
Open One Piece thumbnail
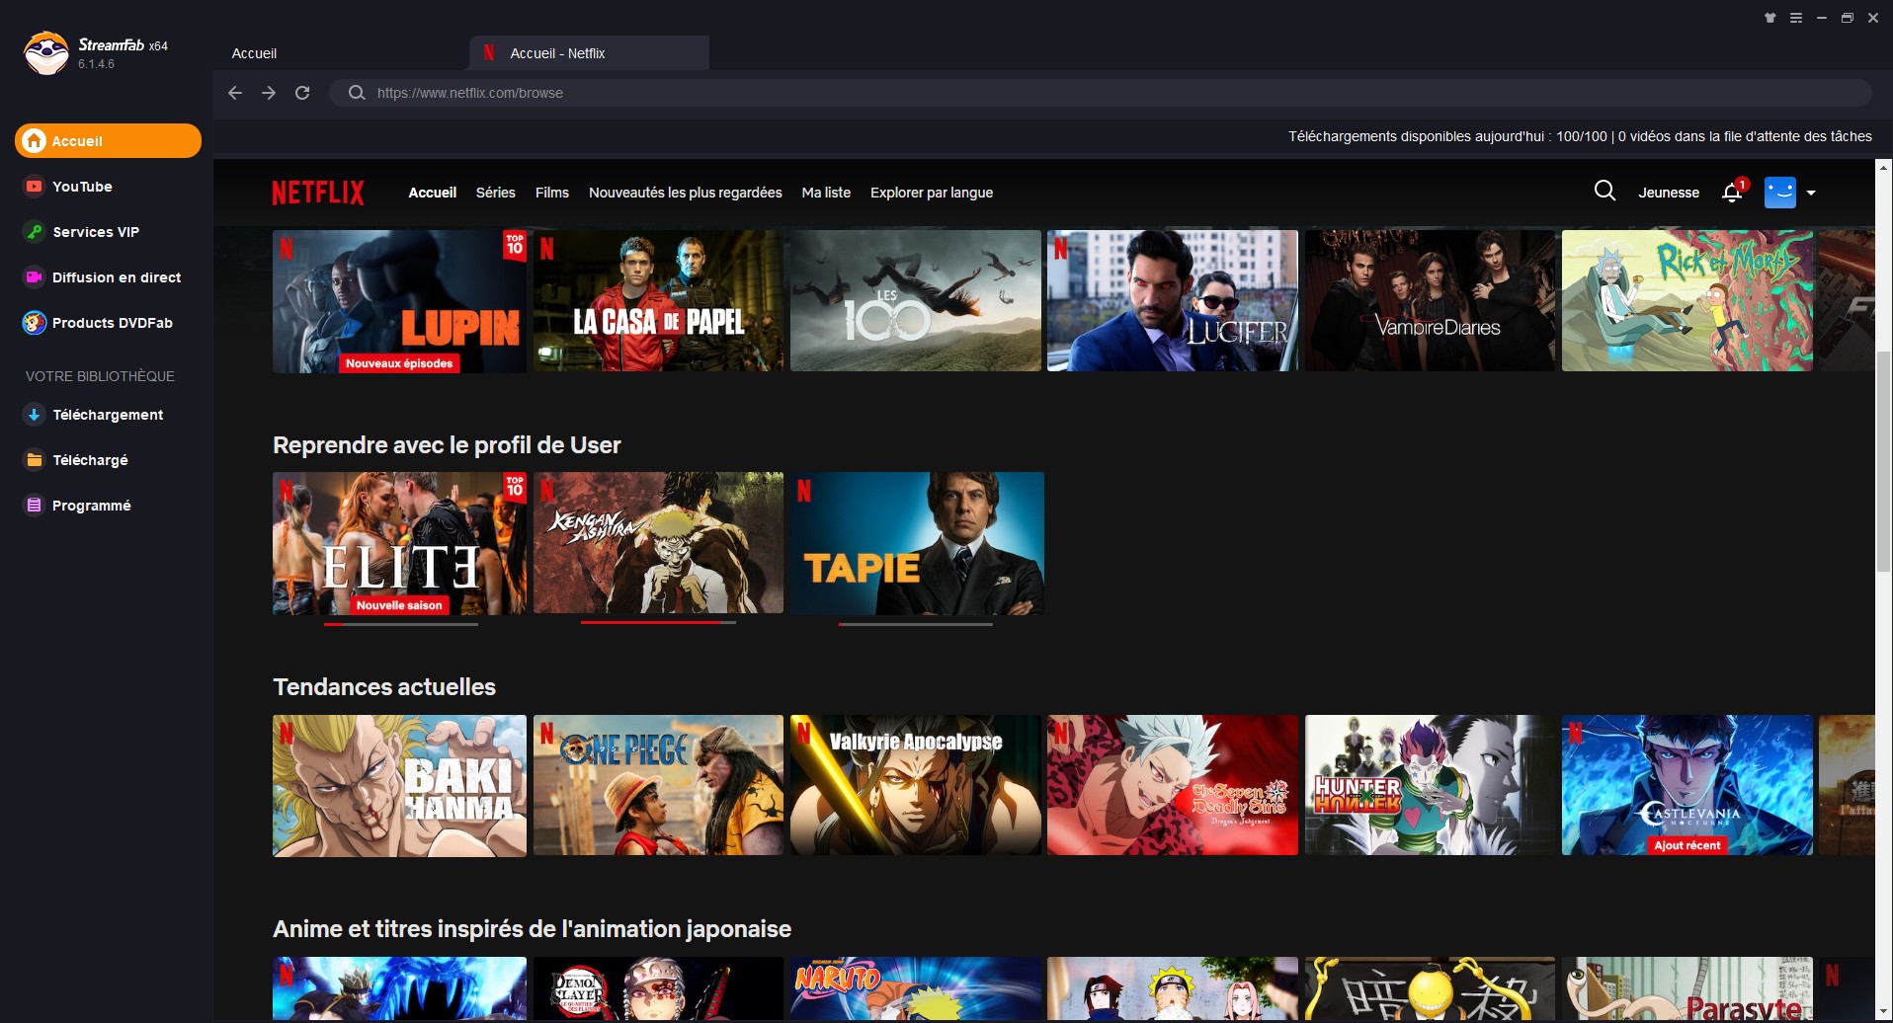[658, 785]
